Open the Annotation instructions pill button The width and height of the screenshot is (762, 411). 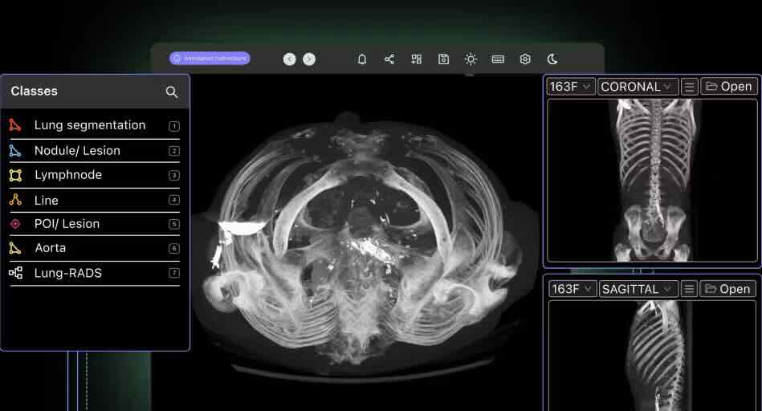[x=210, y=59]
